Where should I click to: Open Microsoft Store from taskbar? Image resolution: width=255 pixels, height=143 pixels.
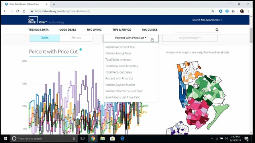click(x=112, y=139)
